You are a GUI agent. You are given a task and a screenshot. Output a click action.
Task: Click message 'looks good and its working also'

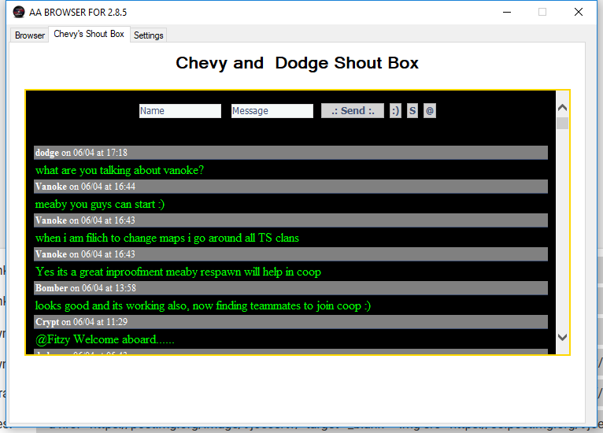202,305
